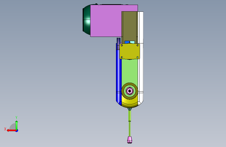Select the thin green rod below the body
This screenshot has width=226, height=147.
pyautogui.click(x=130, y=123)
